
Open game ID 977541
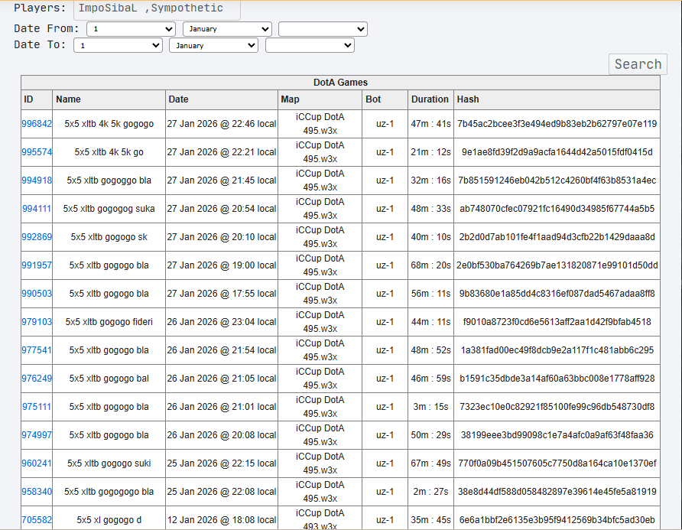37,350
